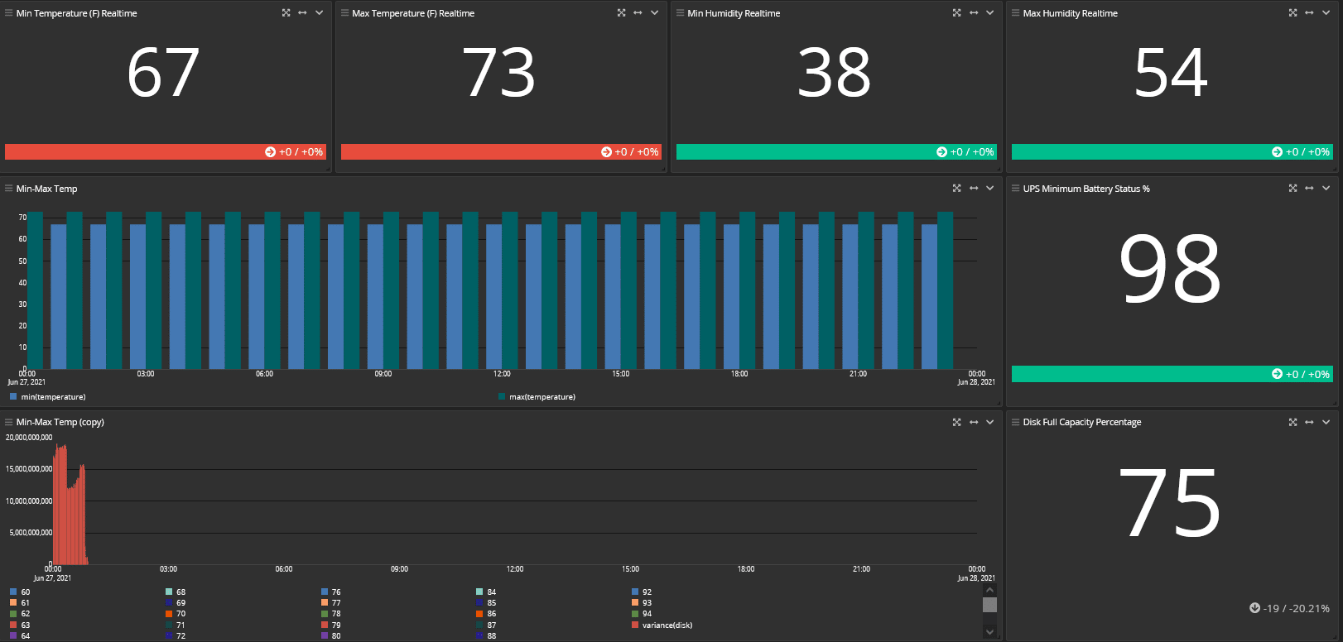Grab the drag handle of Max Humidity Realtime
The height and width of the screenshot is (642, 1343).
tap(1015, 13)
